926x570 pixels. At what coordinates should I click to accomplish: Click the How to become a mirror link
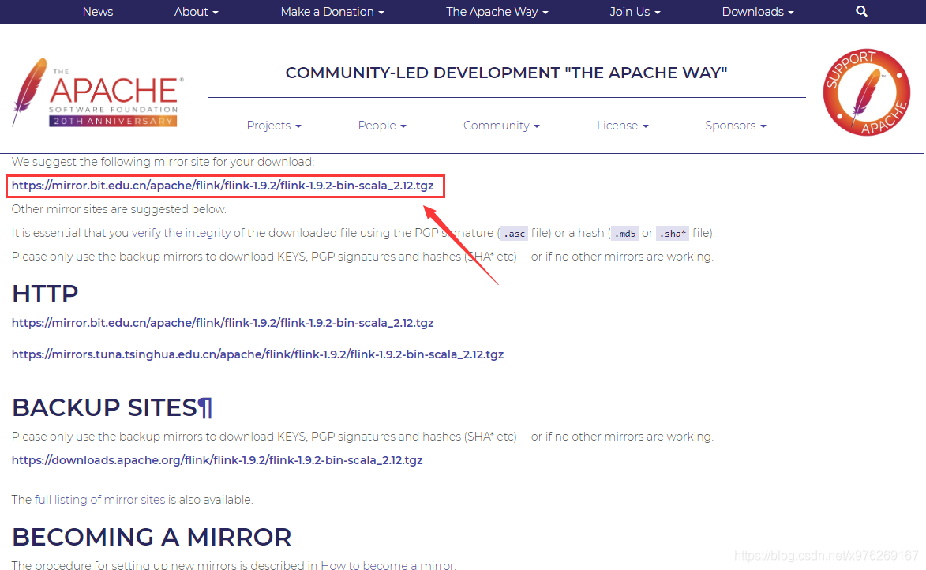click(387, 565)
